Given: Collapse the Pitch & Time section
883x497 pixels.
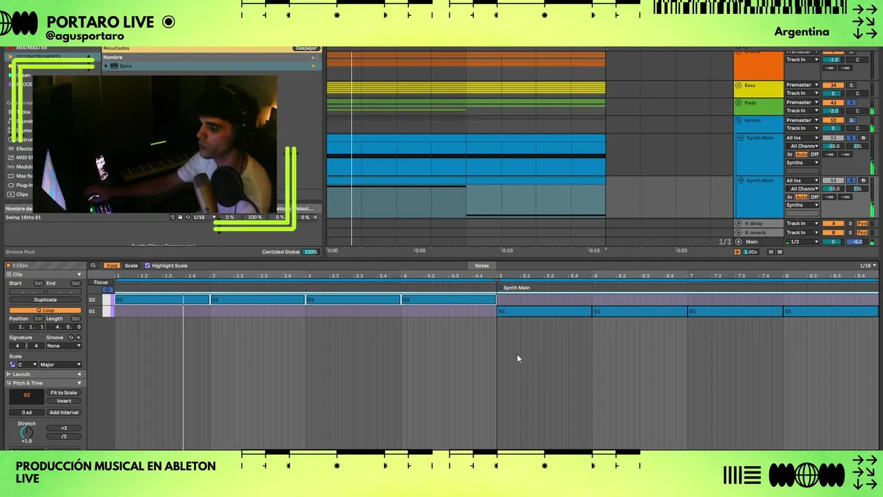Looking at the screenshot, I should coord(79,383).
